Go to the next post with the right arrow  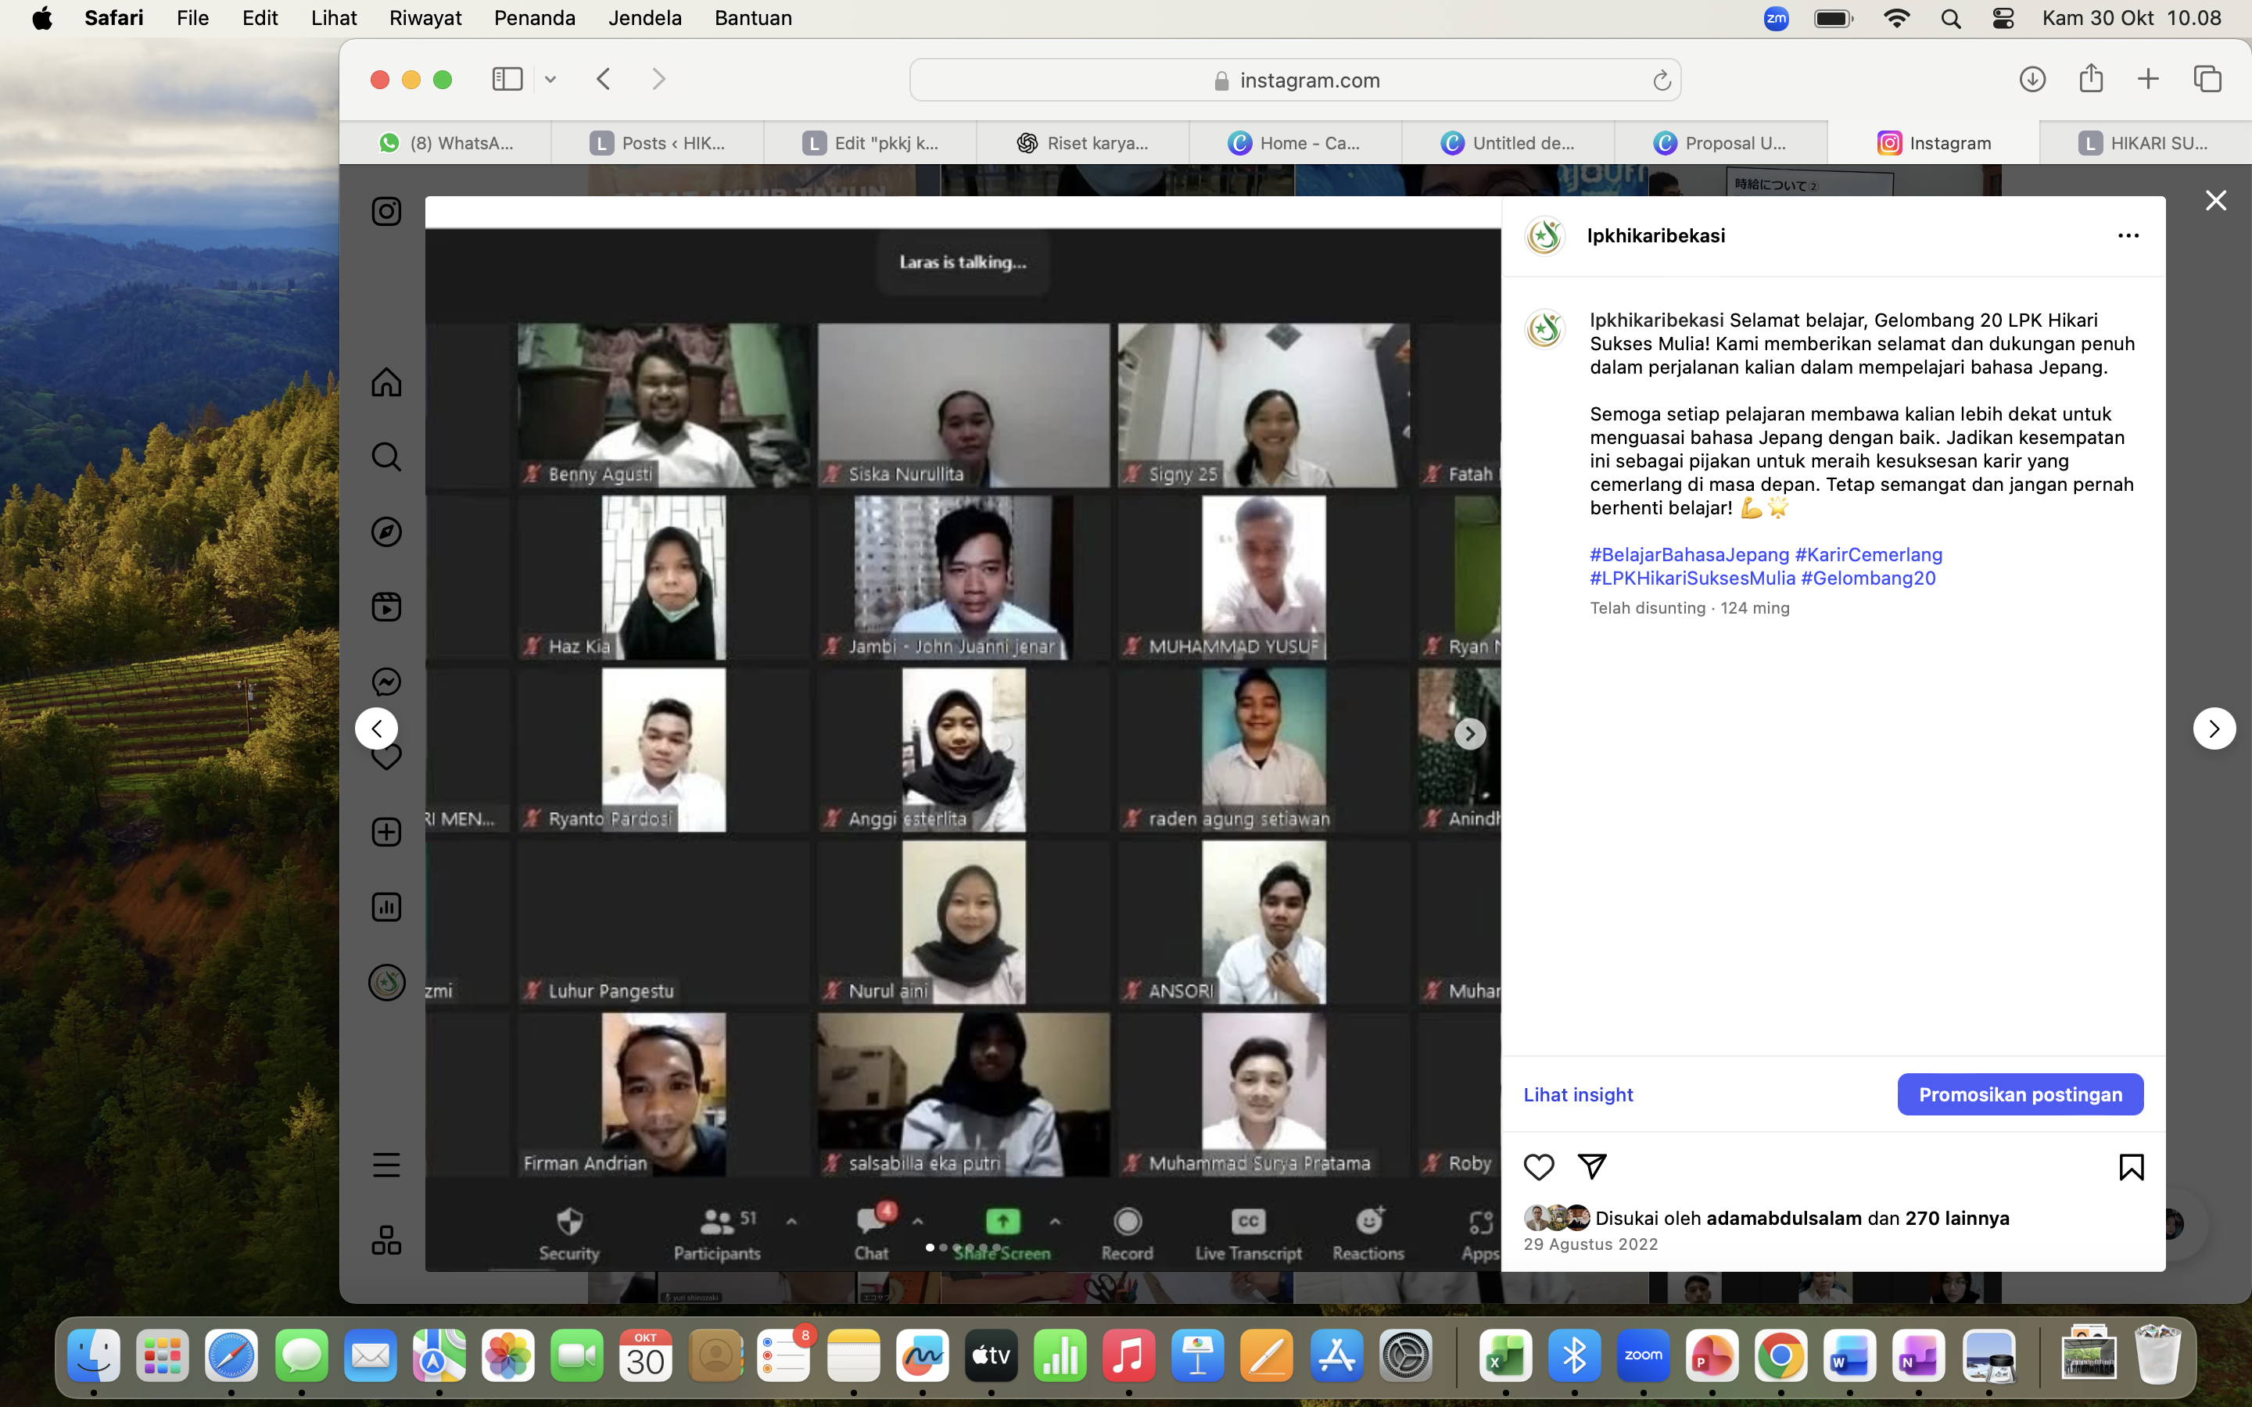pyautogui.click(x=2214, y=729)
